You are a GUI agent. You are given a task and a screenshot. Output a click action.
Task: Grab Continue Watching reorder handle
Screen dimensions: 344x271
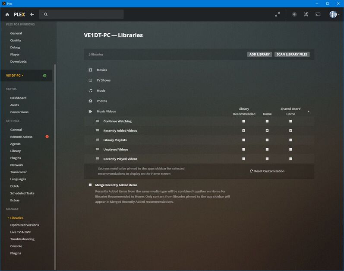(x=98, y=121)
